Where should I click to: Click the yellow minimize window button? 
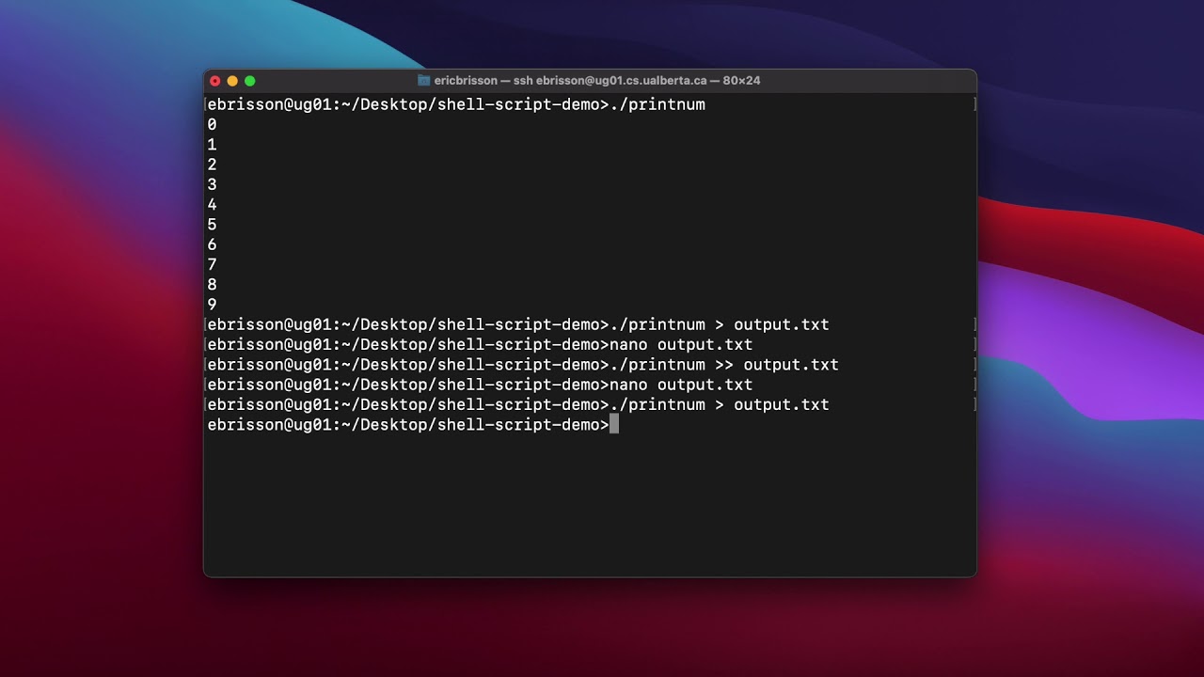[232, 81]
